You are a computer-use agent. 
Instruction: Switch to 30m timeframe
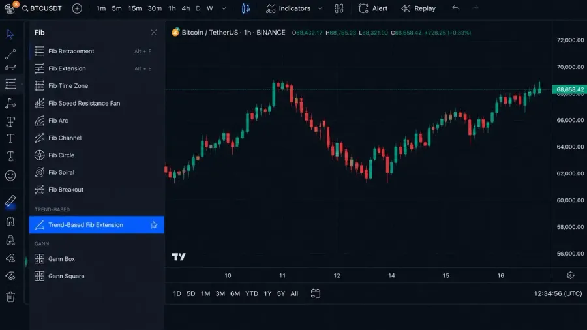[155, 8]
